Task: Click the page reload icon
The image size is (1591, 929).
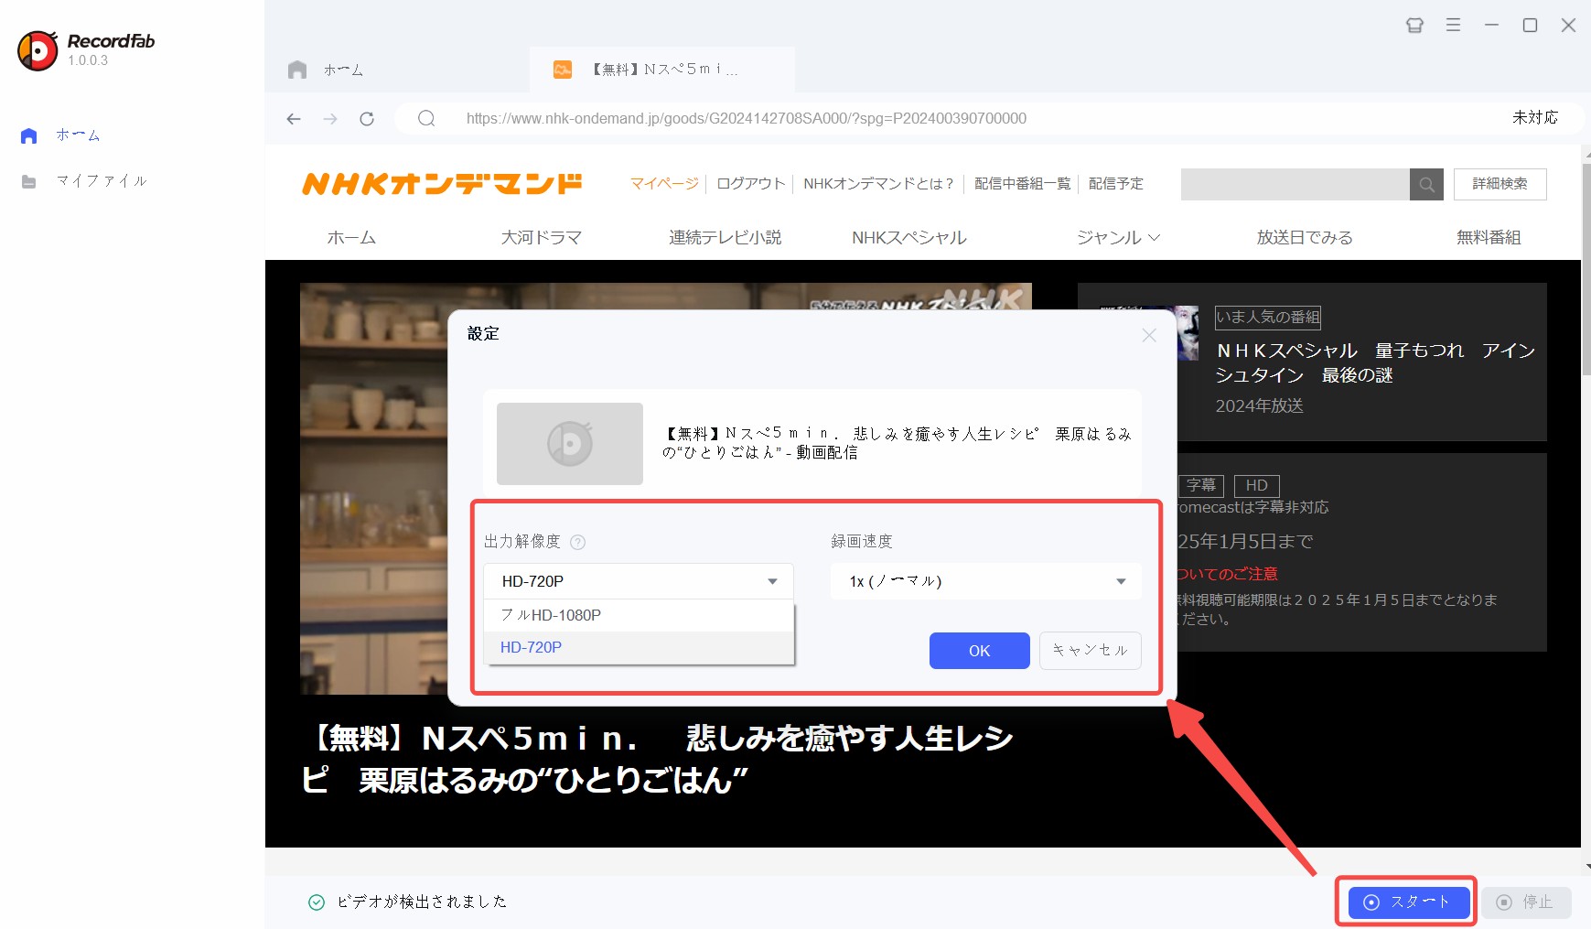Action: click(x=367, y=119)
